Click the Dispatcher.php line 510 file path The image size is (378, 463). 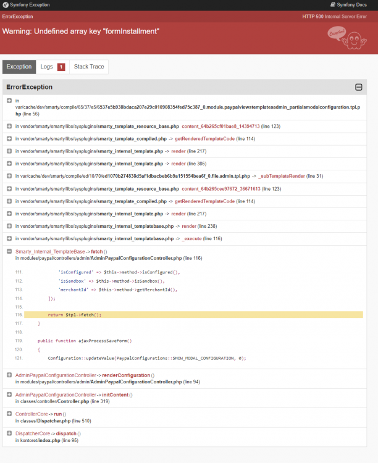click(53, 421)
